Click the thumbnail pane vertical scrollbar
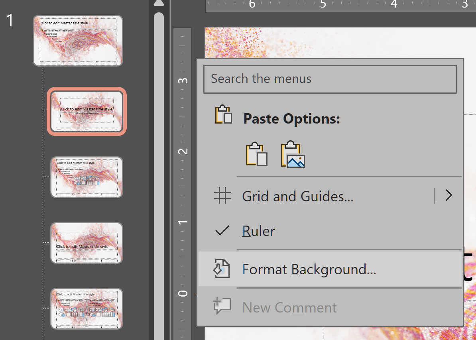The width and height of the screenshot is (476, 340). (159, 176)
